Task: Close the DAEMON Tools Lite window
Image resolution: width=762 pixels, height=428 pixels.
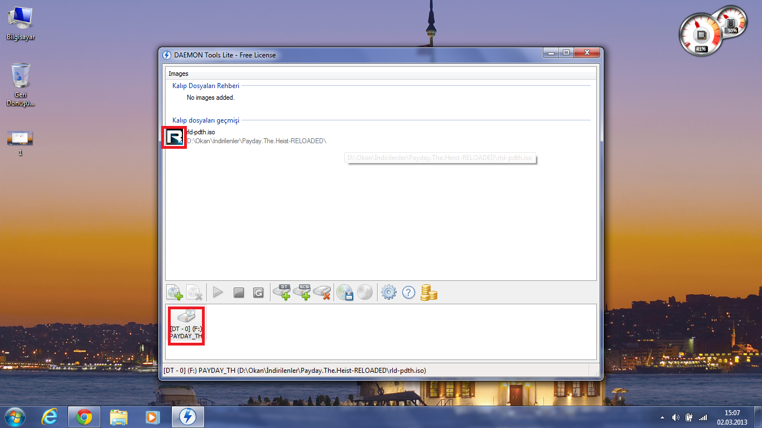Action: tap(587, 52)
